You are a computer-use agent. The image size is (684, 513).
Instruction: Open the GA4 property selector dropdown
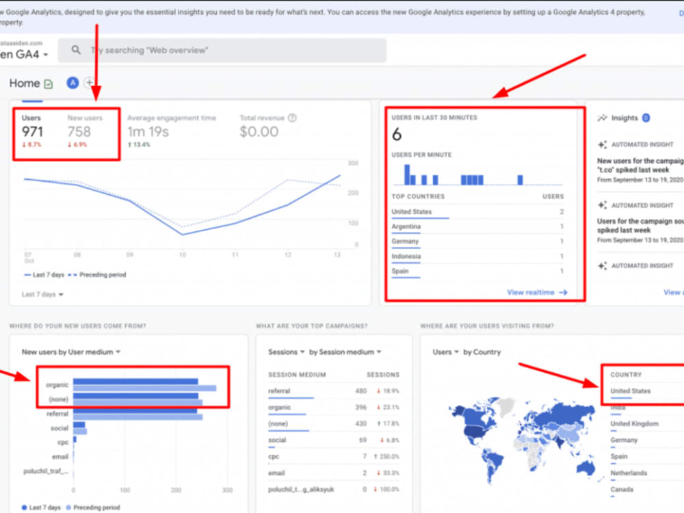click(24, 55)
